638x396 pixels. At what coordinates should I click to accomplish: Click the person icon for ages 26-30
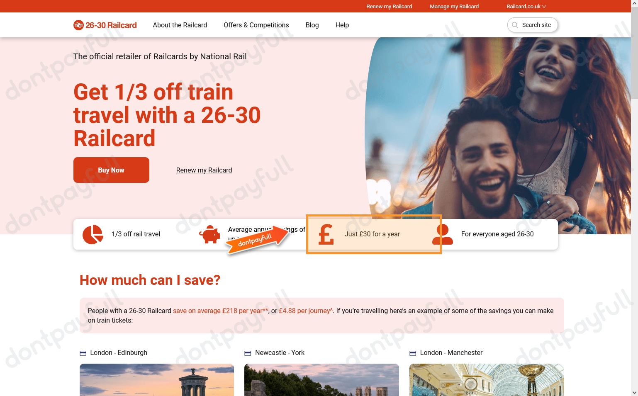(443, 234)
